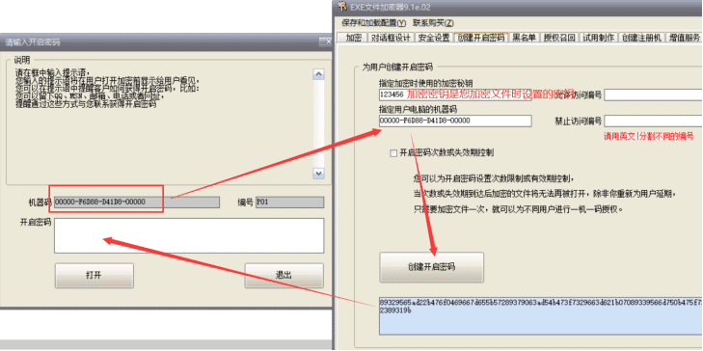Image resolution: width=703 pixels, height=351 pixels.
Task: Click the scroll up arrow in description box
Action: point(319,74)
